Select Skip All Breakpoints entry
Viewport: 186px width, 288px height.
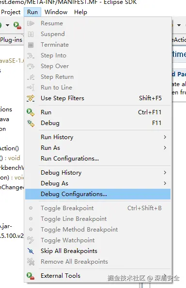pos(98,251)
